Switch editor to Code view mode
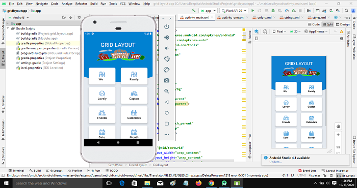 pos(314,24)
